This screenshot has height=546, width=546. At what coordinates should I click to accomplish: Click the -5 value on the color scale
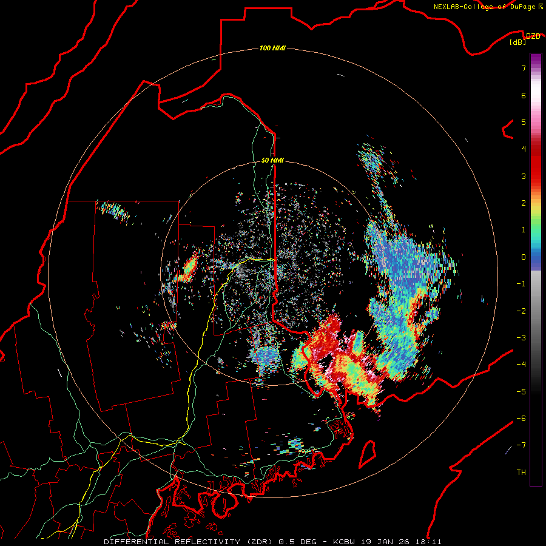tap(521, 392)
